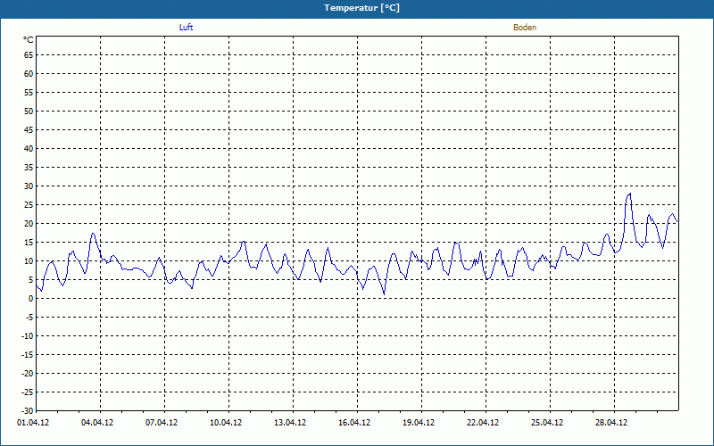Viewport: 714px width, 446px height.
Task: Click the 60 y-axis value
Action: tap(29, 74)
